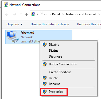Go forward with the right arrow
101x99 pixels.
coord(15,14)
